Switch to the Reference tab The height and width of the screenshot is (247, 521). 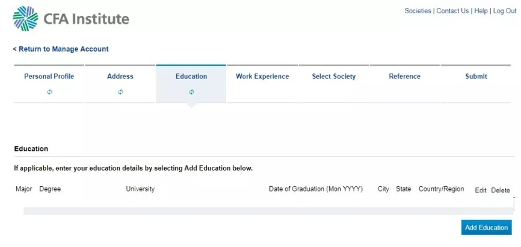[x=404, y=77]
